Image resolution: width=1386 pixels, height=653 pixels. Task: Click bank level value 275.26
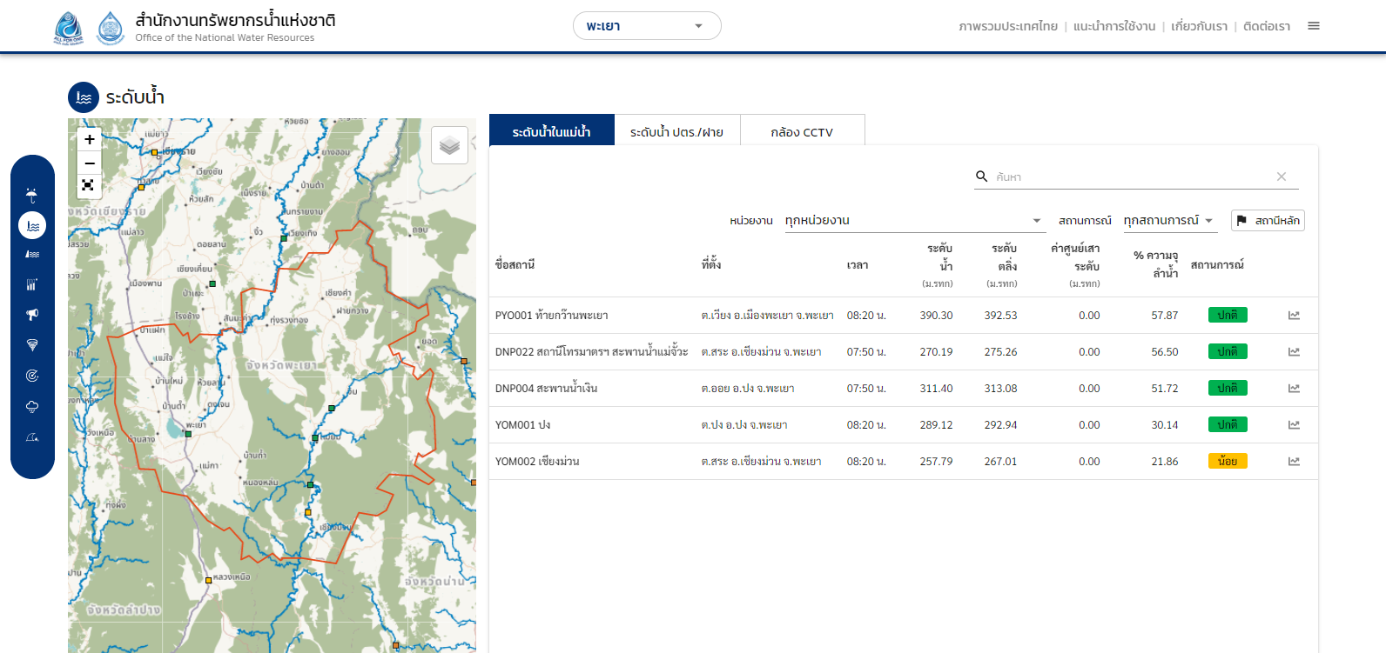1000,352
